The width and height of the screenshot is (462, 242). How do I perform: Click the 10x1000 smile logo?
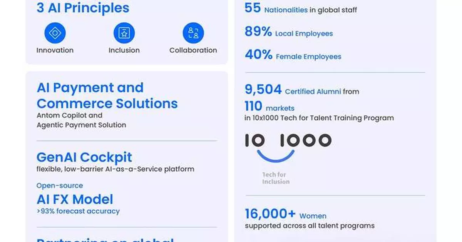click(x=288, y=148)
